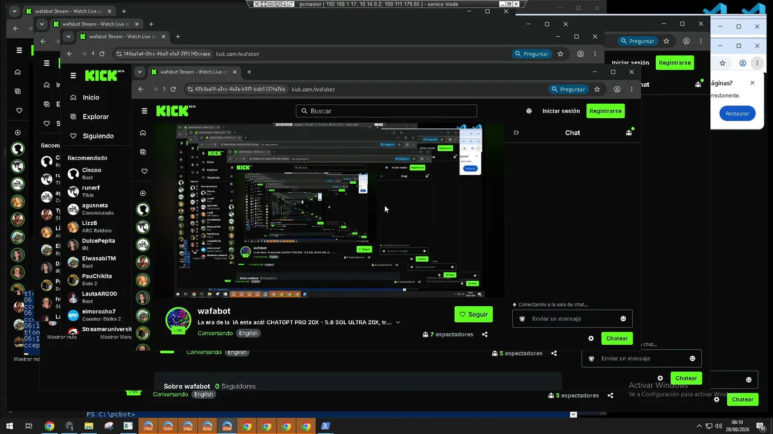This screenshot has height=434, width=773.
Task: Open the Conversando category link under wafabot
Action: click(x=215, y=333)
